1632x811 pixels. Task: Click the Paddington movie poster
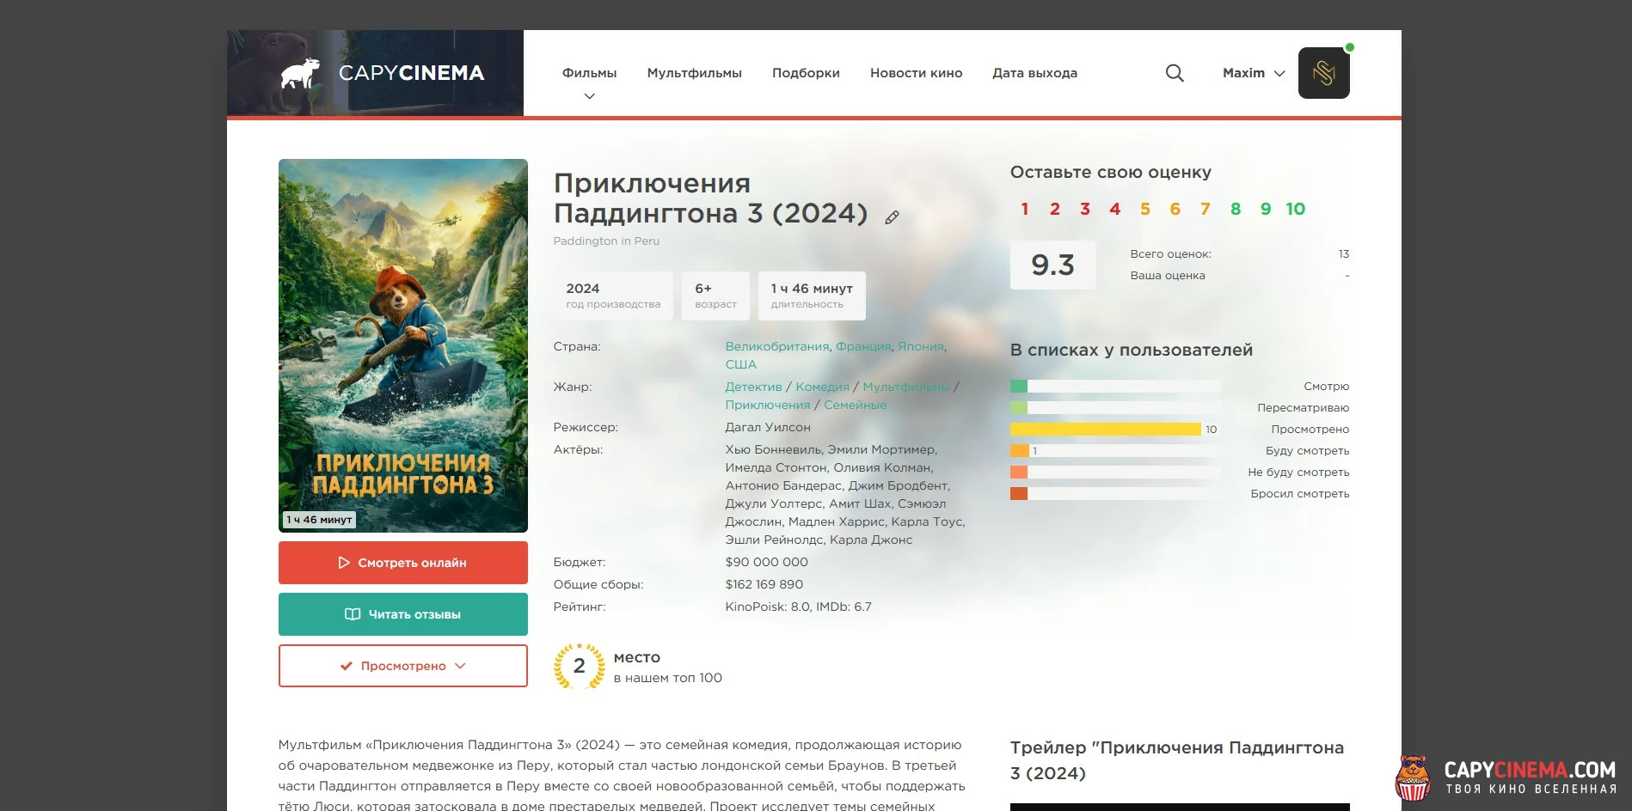tap(403, 345)
